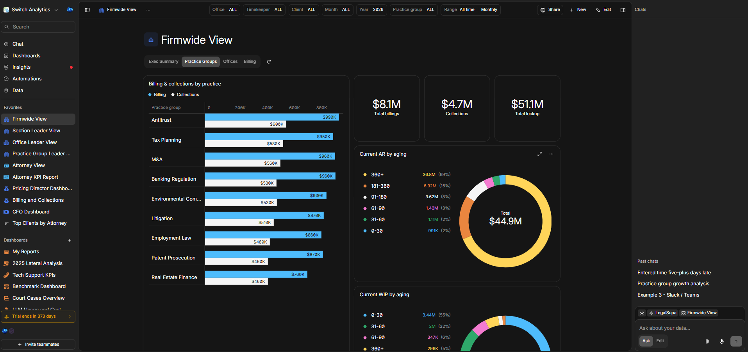Toggle the Collections series in chart legend
The height and width of the screenshot is (352, 748).
pyautogui.click(x=185, y=95)
